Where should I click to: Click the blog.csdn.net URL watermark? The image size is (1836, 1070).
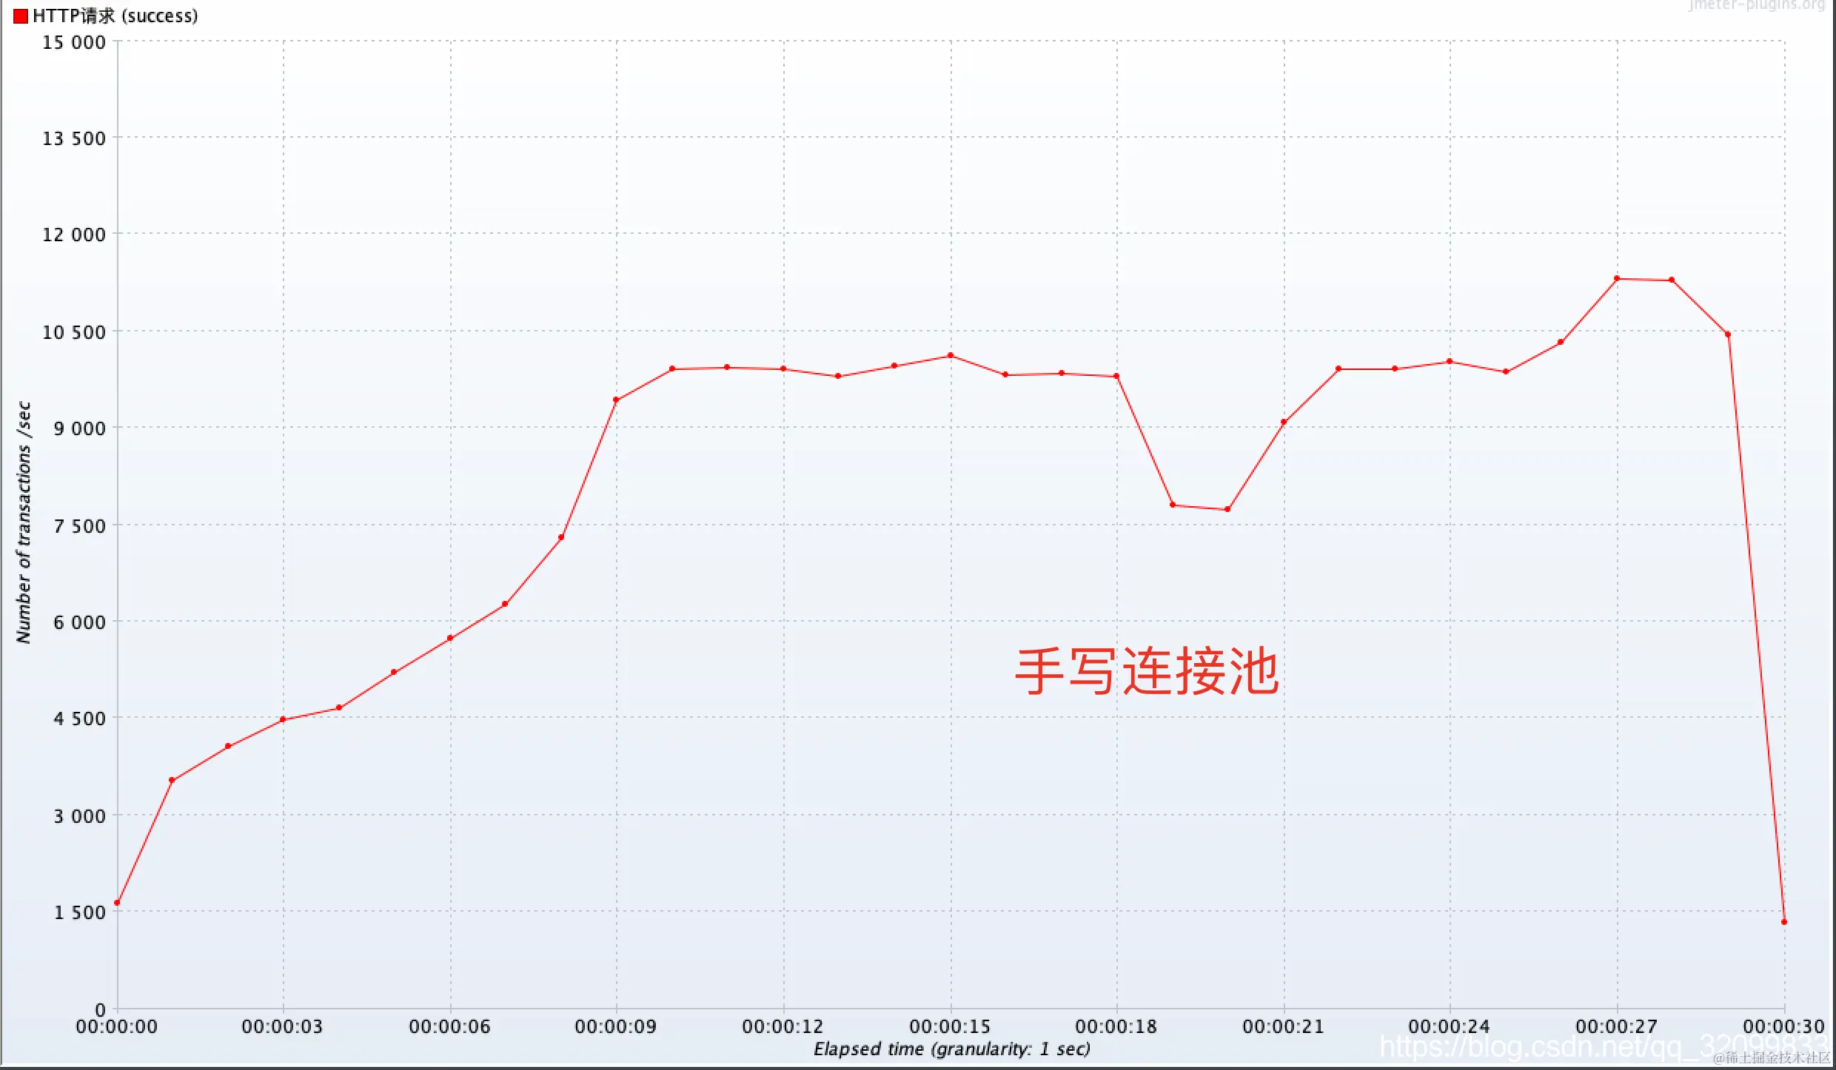1555,1046
